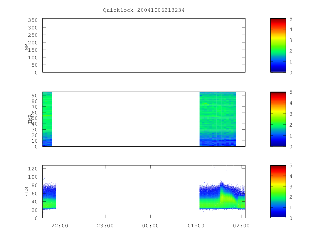This screenshot has height=245, width=327.
Task: Select the NPI y-axis label
Action: tap(27, 45)
